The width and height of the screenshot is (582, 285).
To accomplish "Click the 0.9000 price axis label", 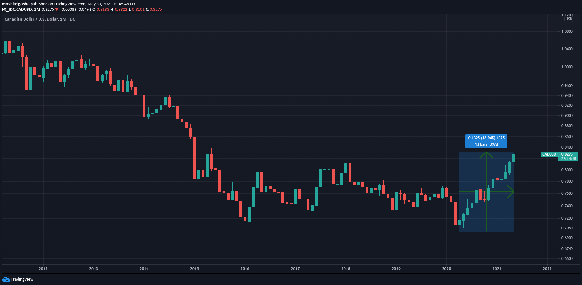I will pos(567,116).
